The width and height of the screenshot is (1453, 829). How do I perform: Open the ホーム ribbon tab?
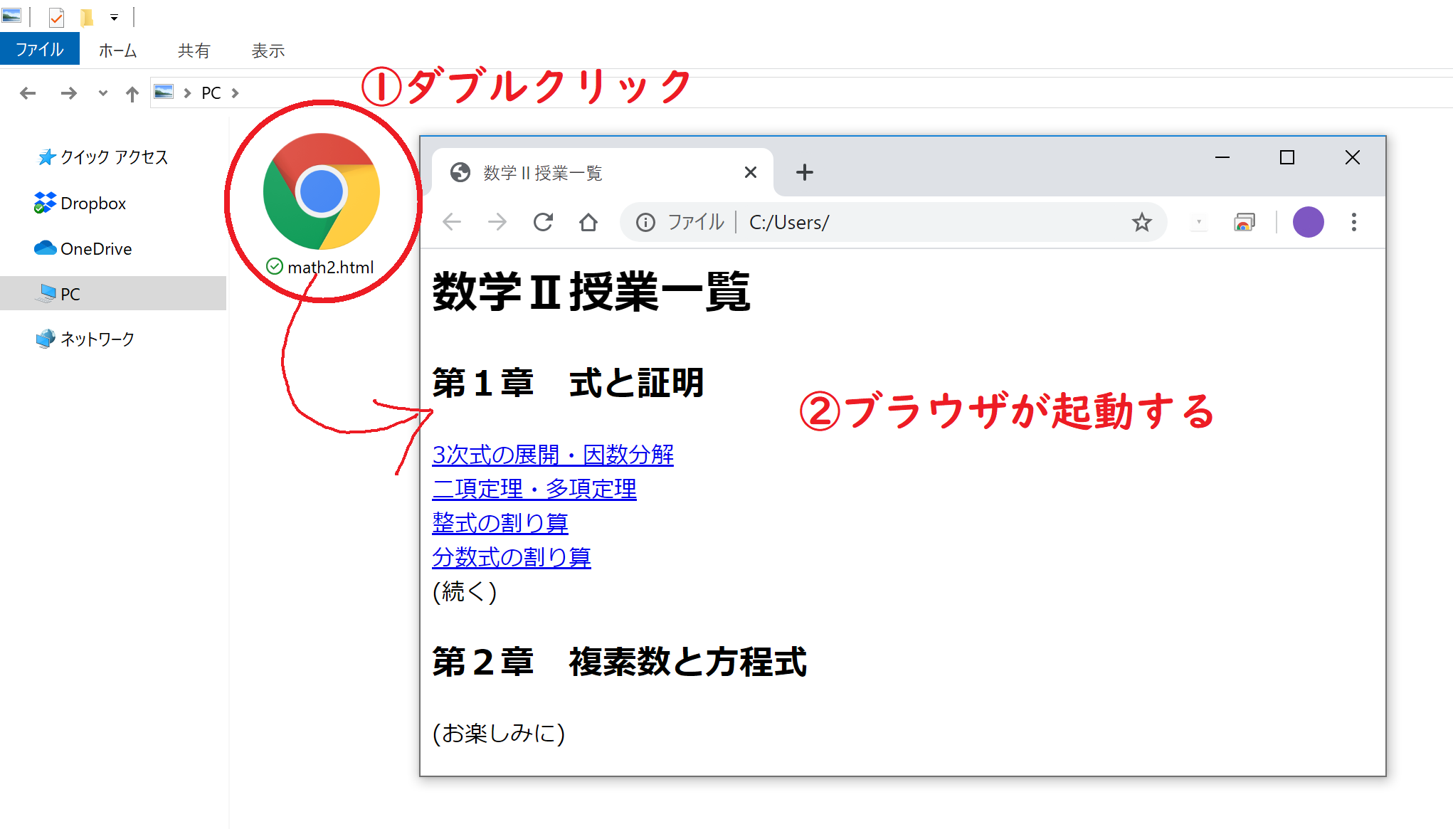(x=117, y=51)
